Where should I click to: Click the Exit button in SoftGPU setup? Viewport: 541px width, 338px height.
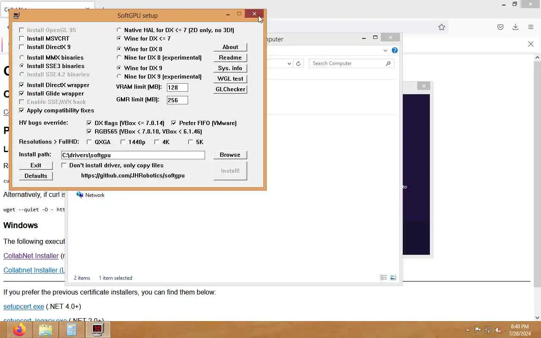click(x=36, y=165)
